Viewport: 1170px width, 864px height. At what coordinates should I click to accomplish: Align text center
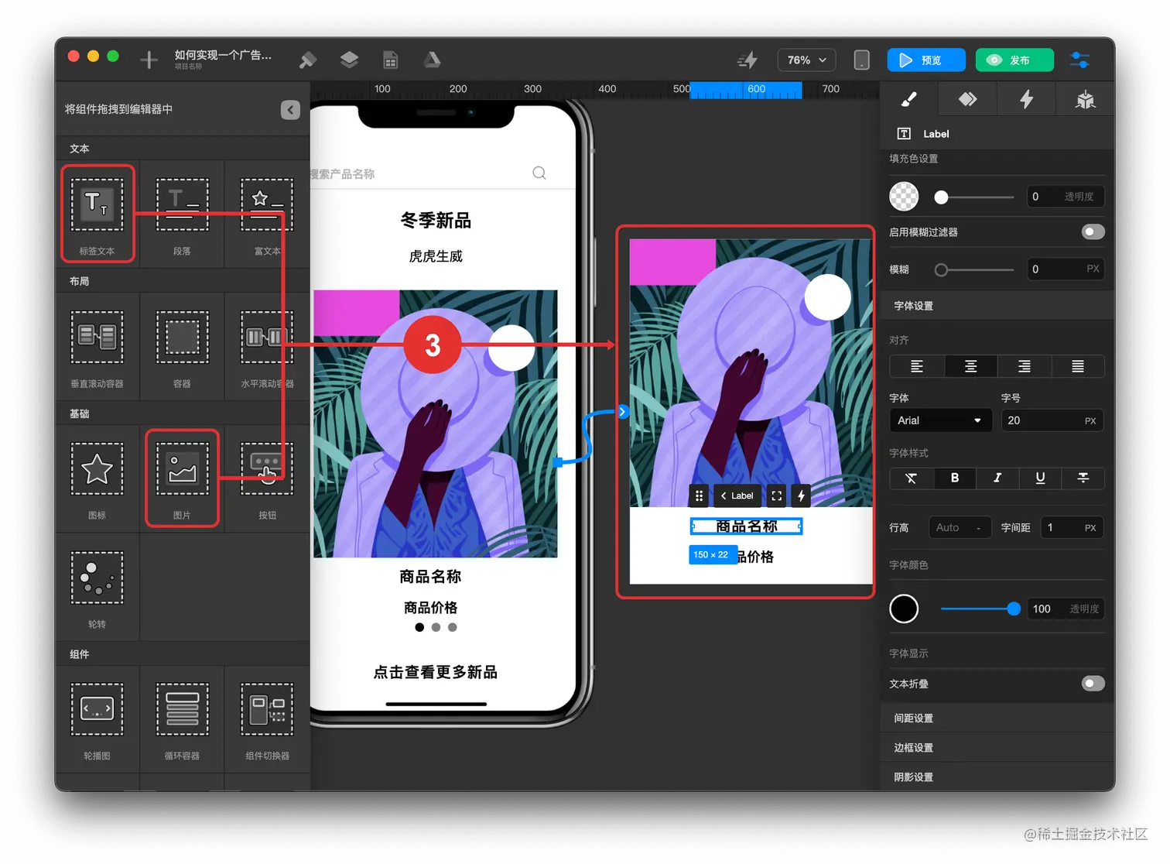click(970, 366)
